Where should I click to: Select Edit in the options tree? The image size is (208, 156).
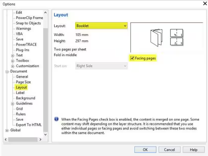19,12
